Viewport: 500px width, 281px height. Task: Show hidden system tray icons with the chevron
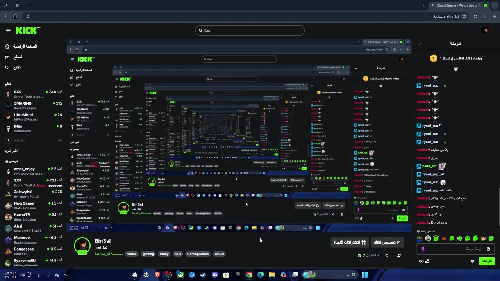point(65,275)
